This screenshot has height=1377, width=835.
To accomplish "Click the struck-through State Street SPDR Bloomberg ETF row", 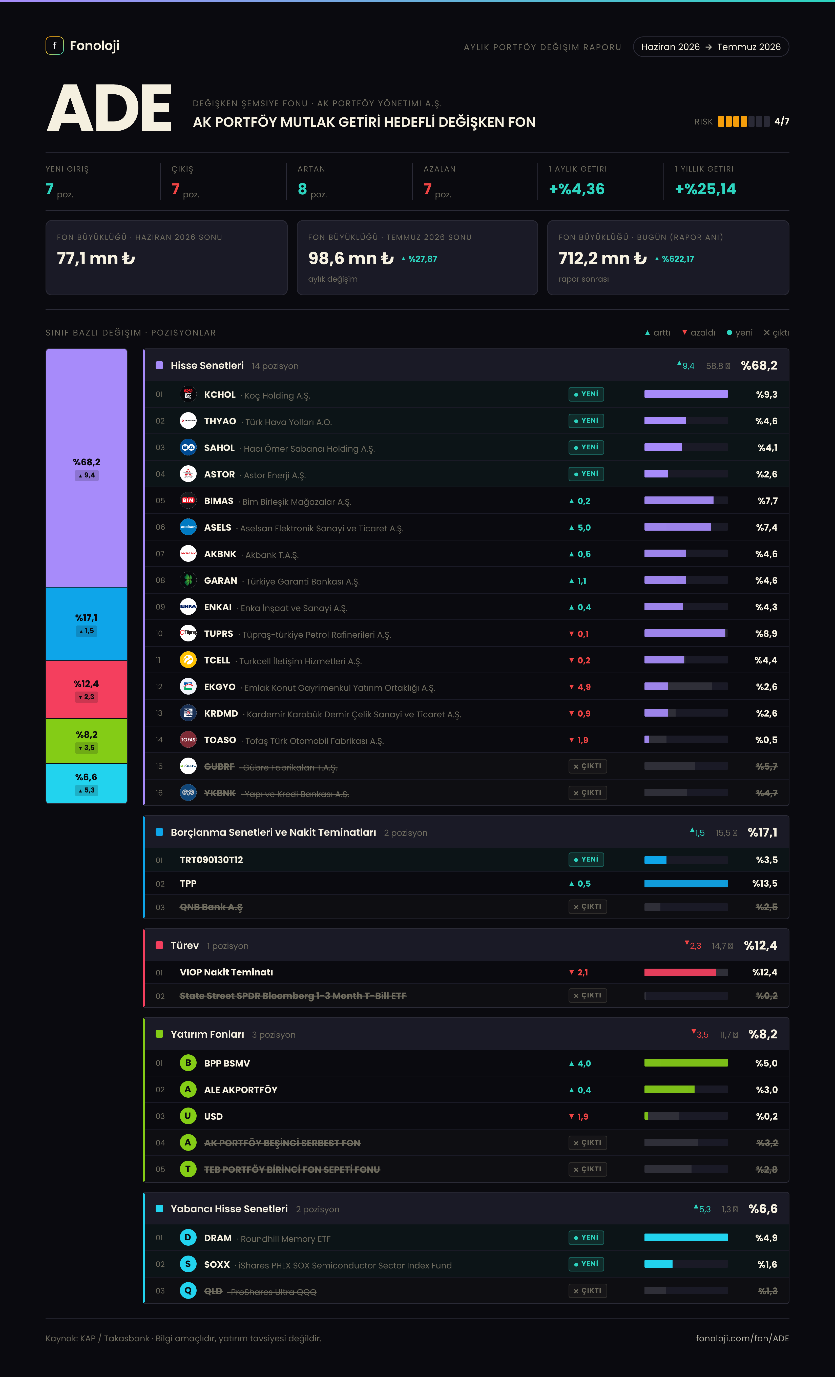I will tap(467, 995).
